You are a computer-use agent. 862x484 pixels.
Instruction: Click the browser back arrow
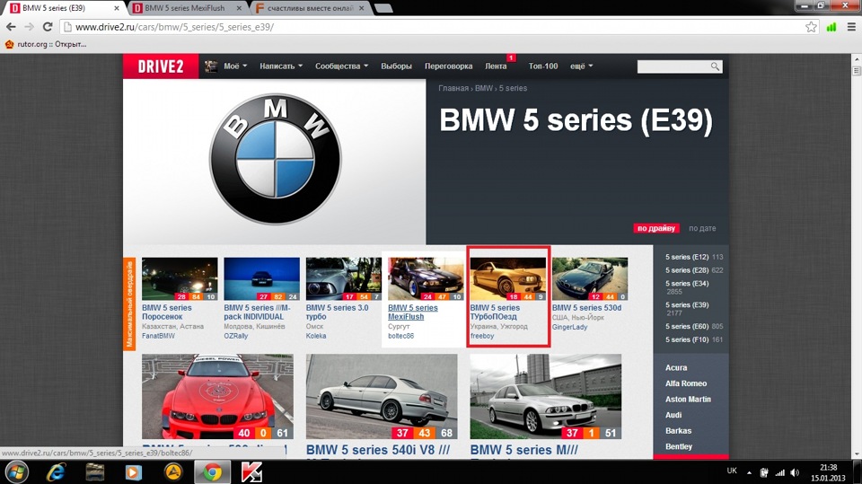tap(11, 26)
